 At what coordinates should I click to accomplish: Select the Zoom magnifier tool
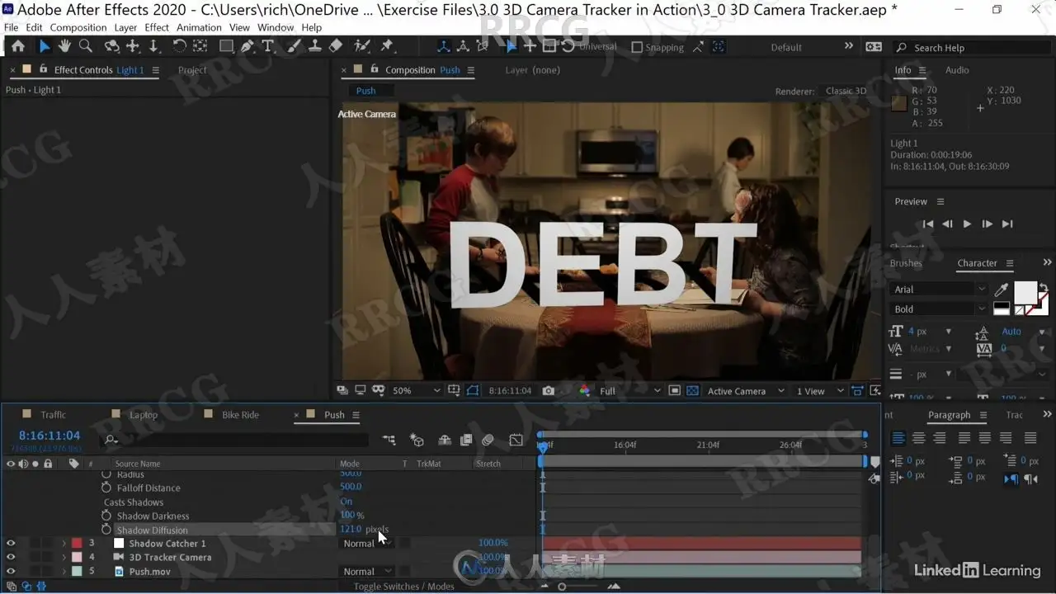pos(86,47)
